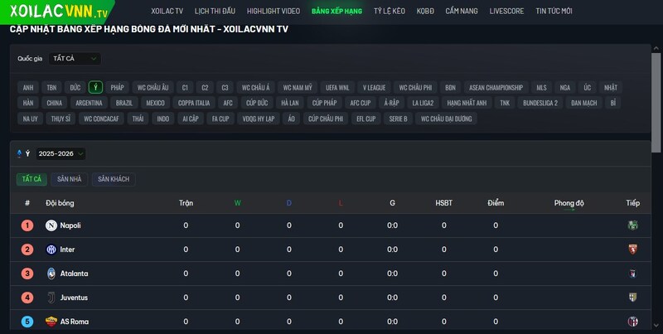Choose the BRAZIL button

(x=123, y=103)
